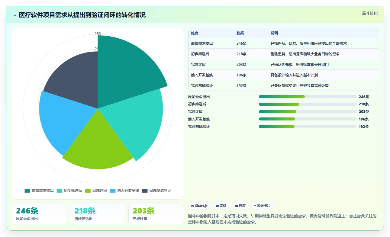Click description 已关联测试结果且关键异常完成处置

(300, 86)
